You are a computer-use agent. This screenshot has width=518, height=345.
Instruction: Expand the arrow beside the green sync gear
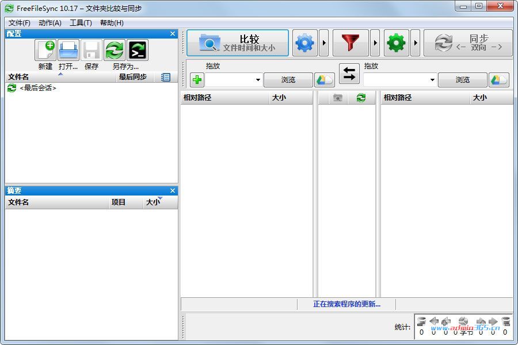click(416, 43)
